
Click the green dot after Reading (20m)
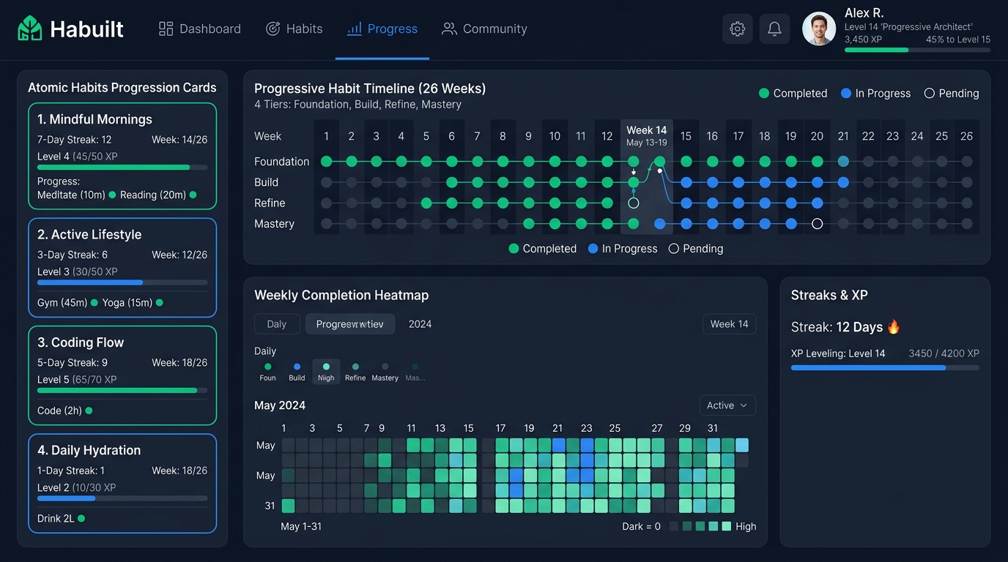pos(193,195)
